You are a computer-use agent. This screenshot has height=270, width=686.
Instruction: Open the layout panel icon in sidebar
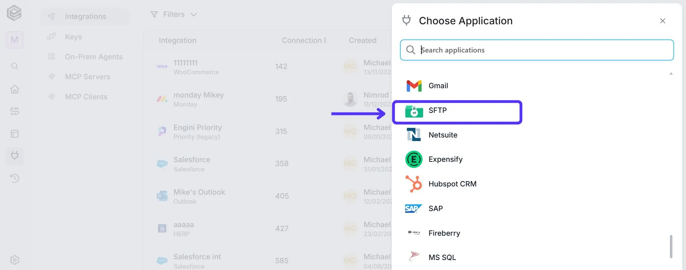click(x=15, y=134)
